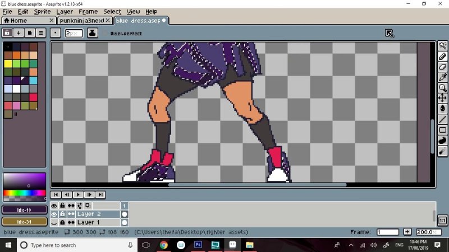The height and width of the screenshot is (252, 449).
Task: Select Layer 1 in timeline
Action: pyautogui.click(x=98, y=222)
